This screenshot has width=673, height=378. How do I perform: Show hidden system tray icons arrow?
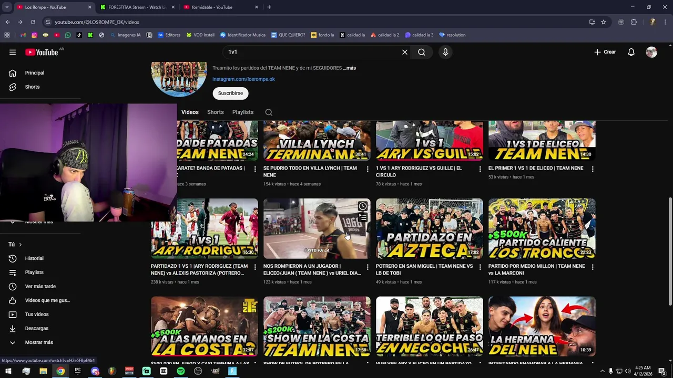tap(602, 371)
